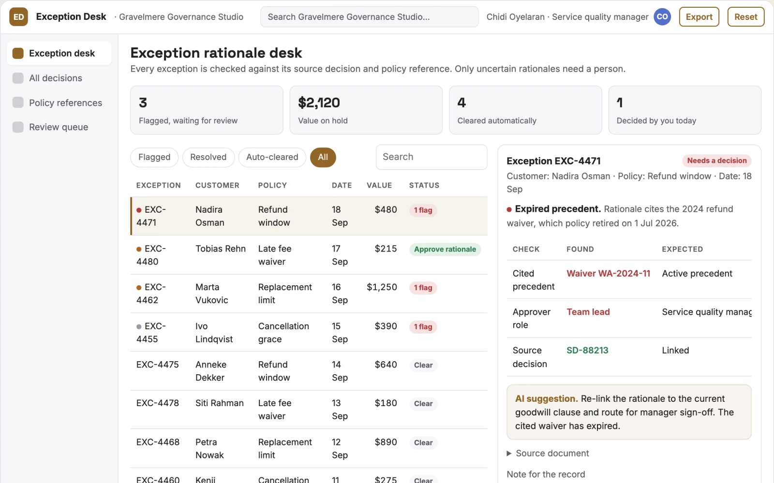Image resolution: width=774 pixels, height=483 pixels.
Task: Click the Decided by you today card
Action: pyautogui.click(x=685, y=110)
